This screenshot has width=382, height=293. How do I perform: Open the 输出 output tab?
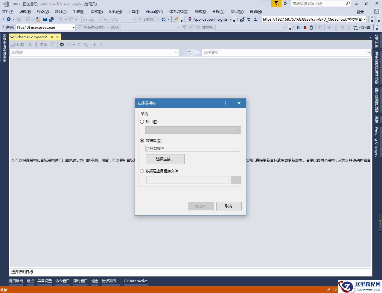point(95,281)
